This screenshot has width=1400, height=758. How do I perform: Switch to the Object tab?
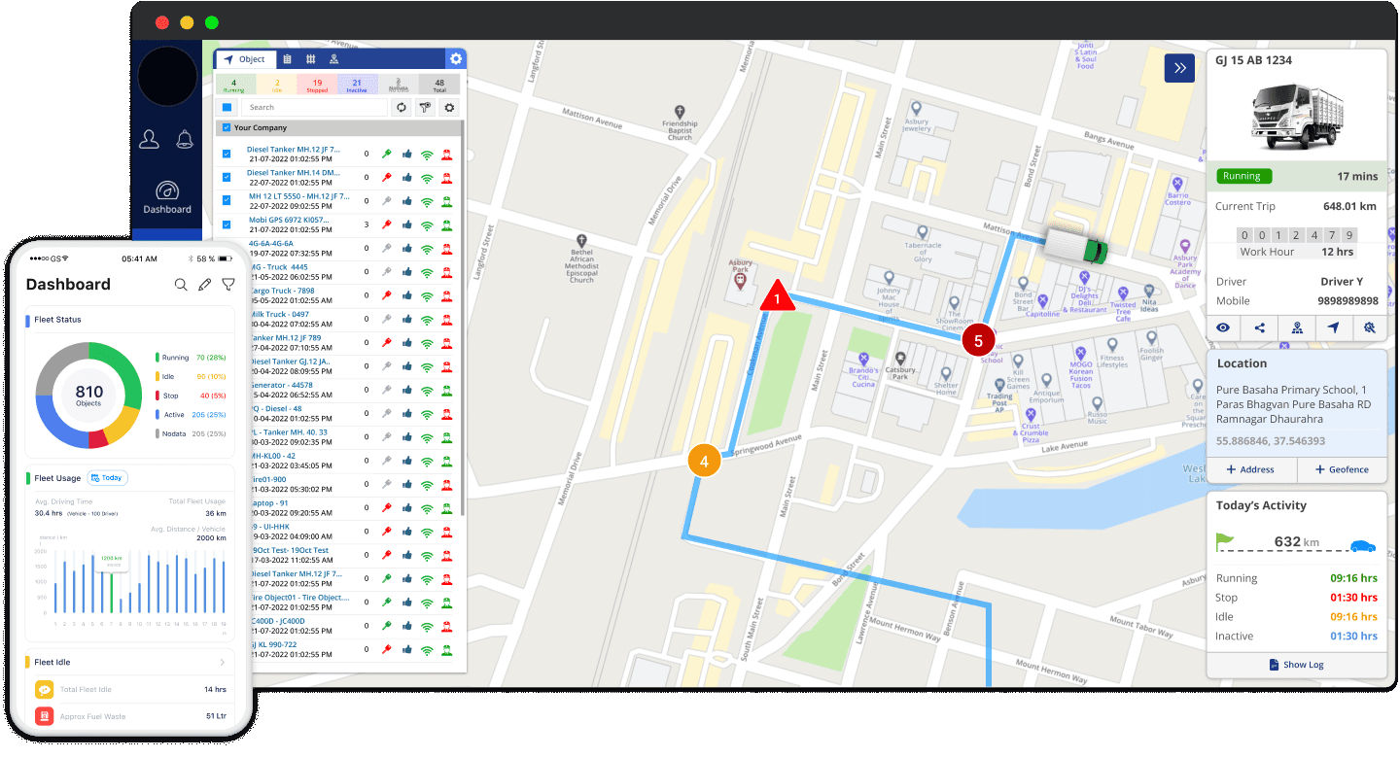[x=246, y=58]
